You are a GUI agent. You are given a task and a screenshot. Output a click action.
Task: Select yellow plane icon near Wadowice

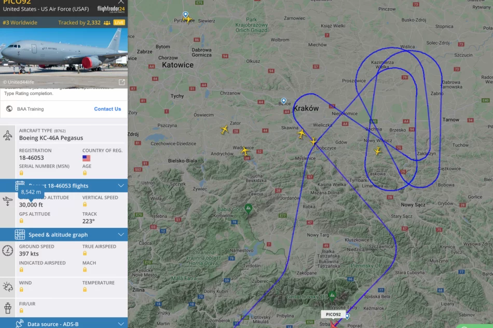245,151
